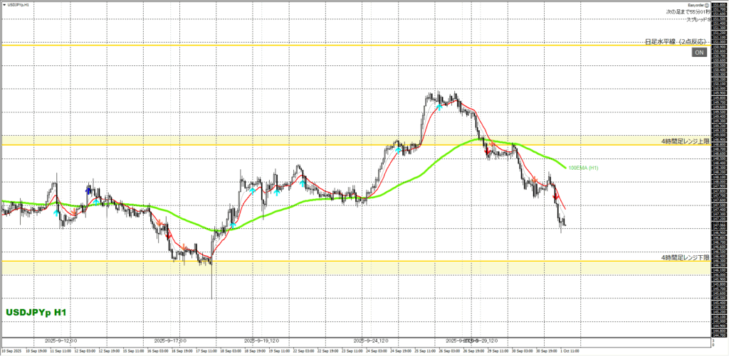Toggle the ON button under the daily line
Screen dimensions: 729x356
pyautogui.click(x=699, y=52)
